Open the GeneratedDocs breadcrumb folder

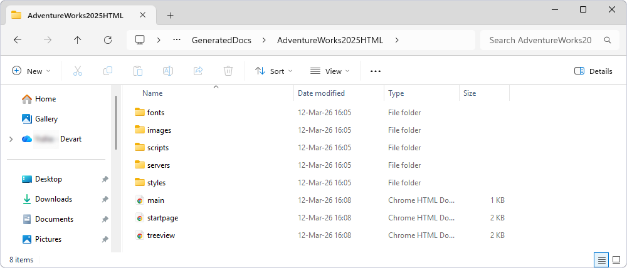(x=221, y=40)
